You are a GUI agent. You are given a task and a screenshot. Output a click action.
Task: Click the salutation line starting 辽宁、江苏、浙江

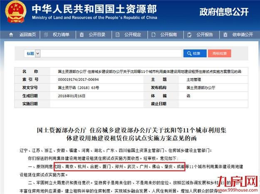[x=115, y=150]
